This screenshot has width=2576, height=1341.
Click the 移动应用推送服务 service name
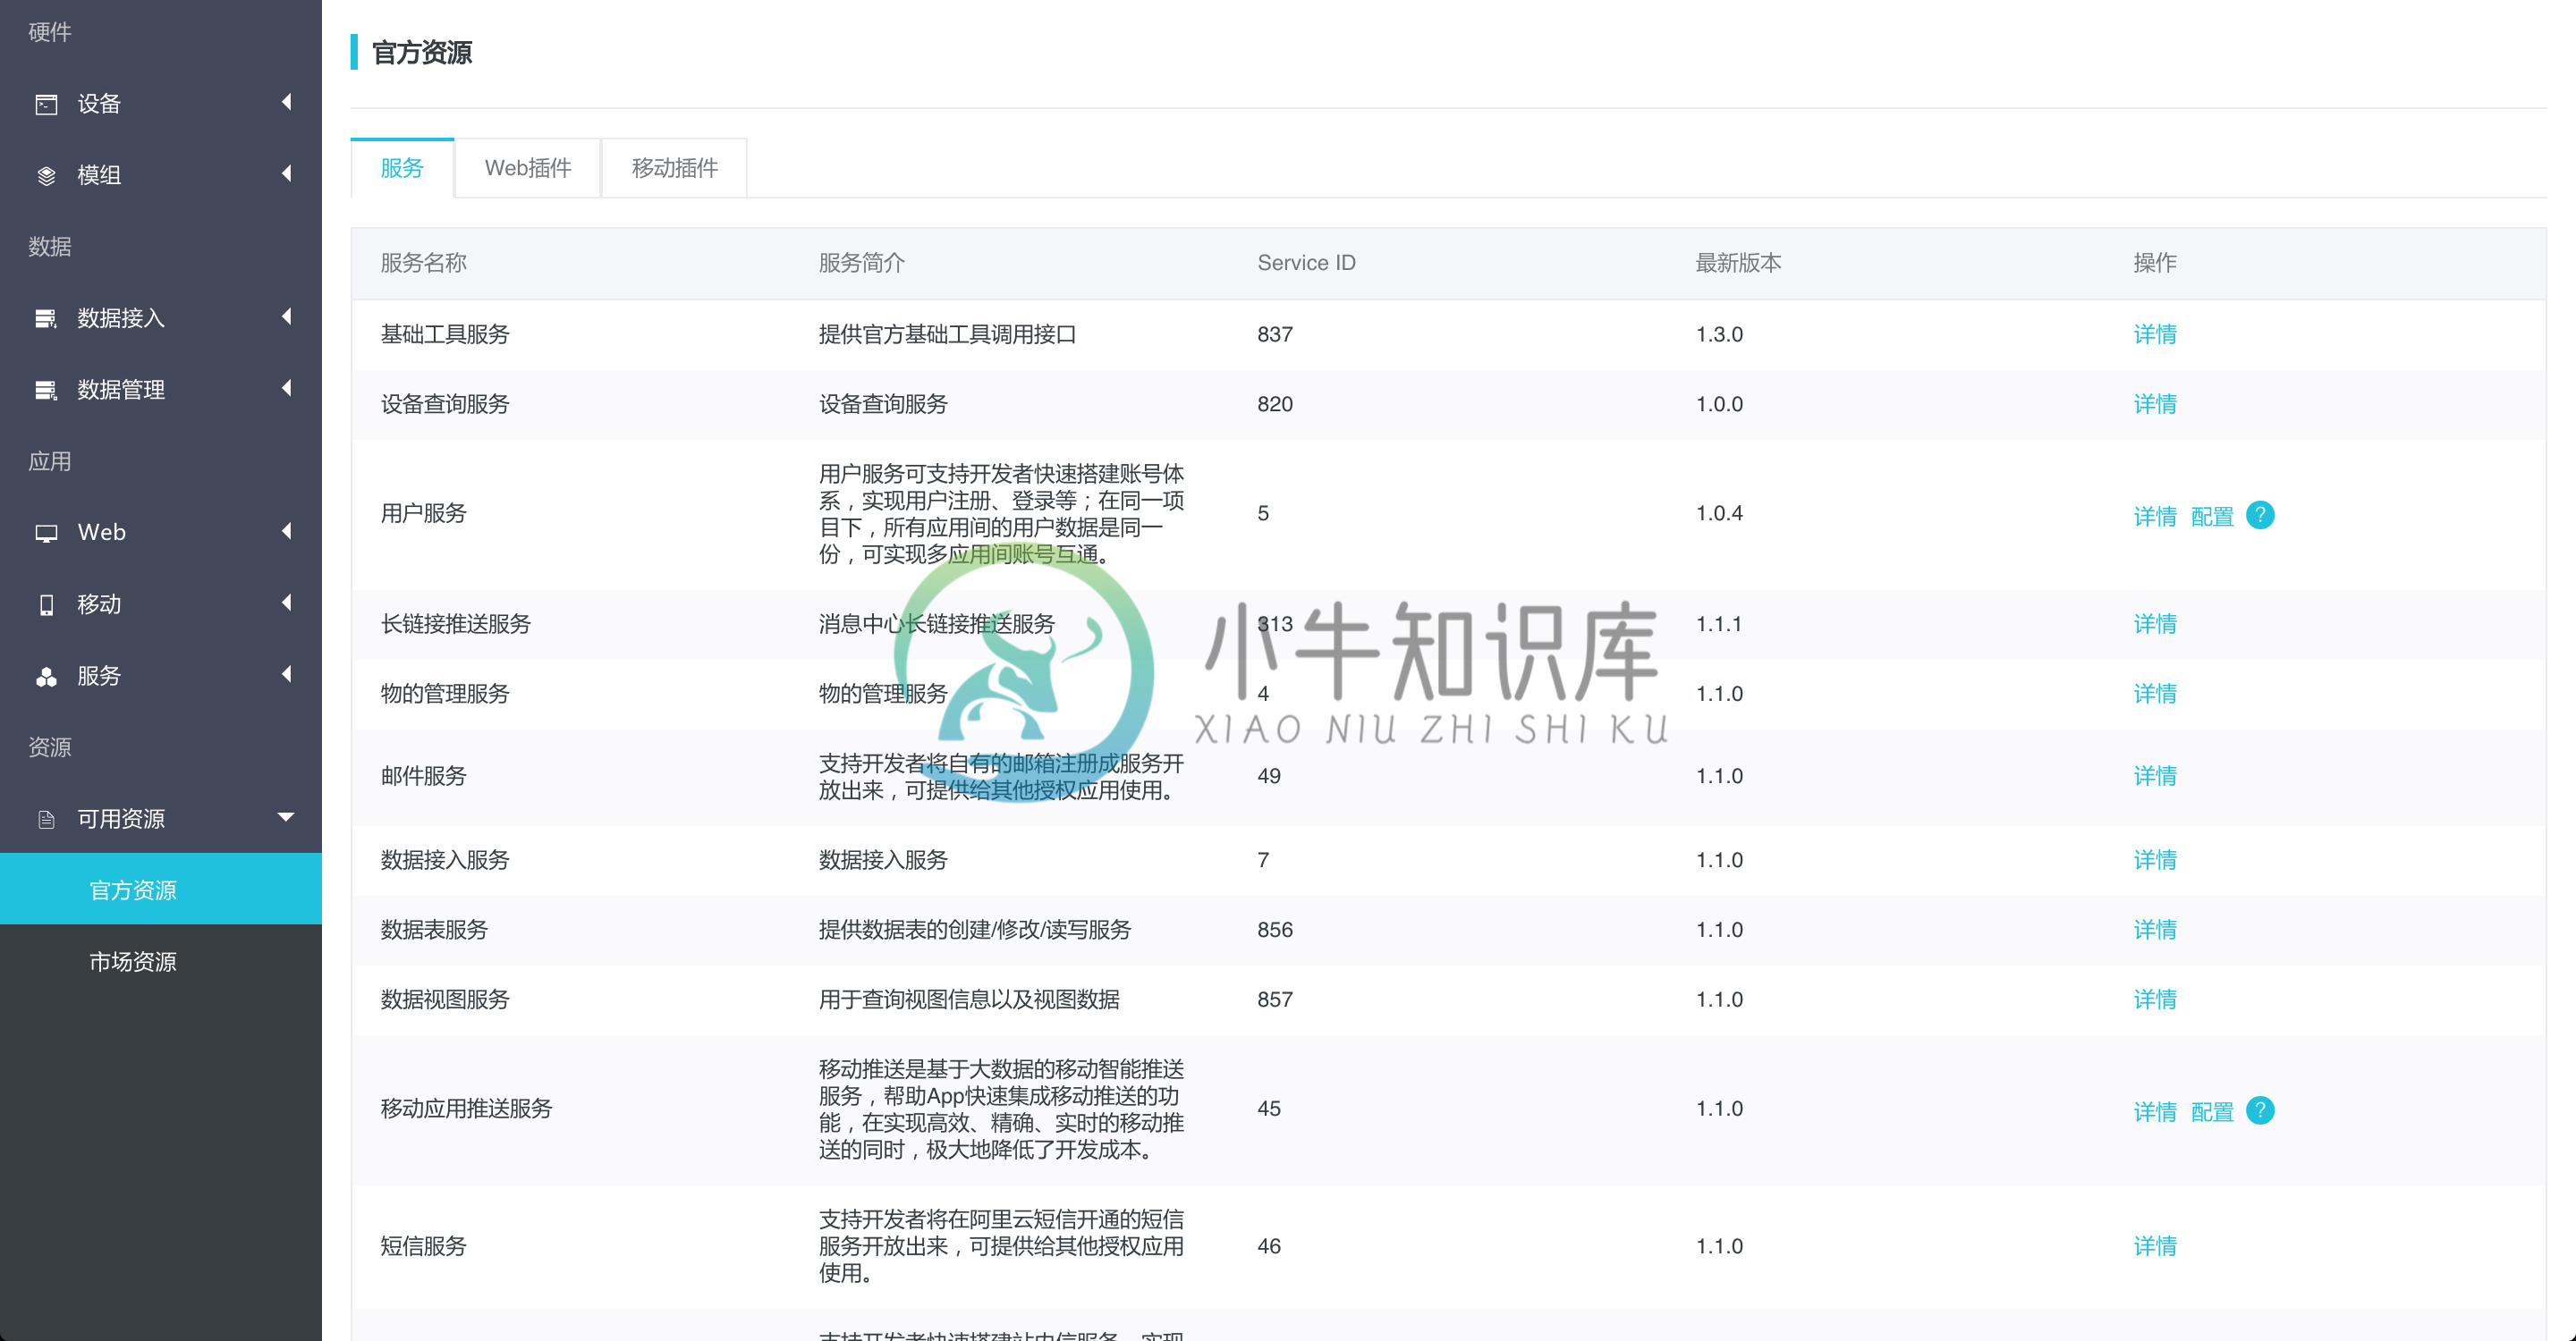pyautogui.click(x=466, y=1109)
